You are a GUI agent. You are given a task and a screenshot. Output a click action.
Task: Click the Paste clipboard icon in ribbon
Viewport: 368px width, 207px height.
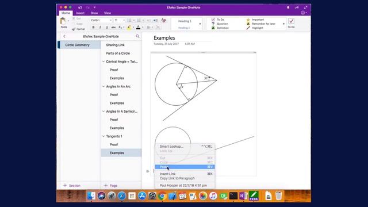pos(63,21)
